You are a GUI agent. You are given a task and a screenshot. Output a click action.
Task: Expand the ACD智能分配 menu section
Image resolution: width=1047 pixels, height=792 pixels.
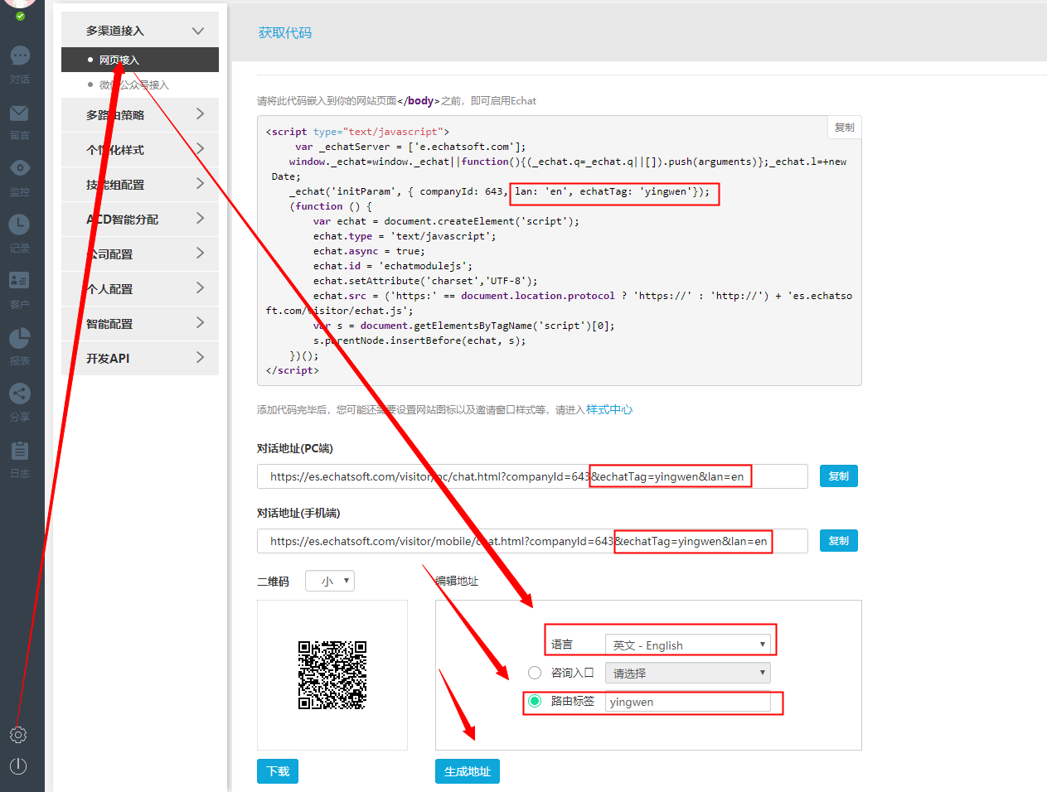pos(140,219)
